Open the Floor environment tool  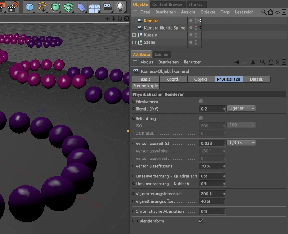click(x=94, y=7)
